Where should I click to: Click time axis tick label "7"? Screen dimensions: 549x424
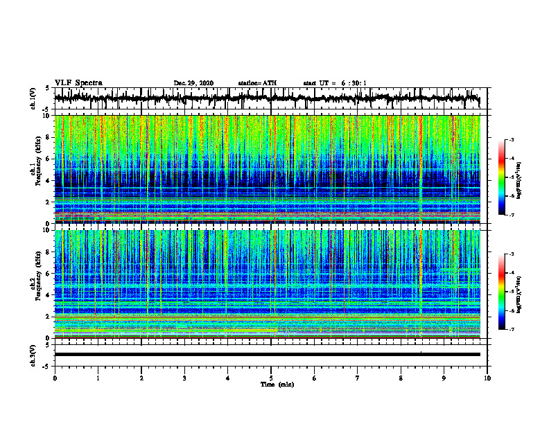pyautogui.click(x=358, y=378)
